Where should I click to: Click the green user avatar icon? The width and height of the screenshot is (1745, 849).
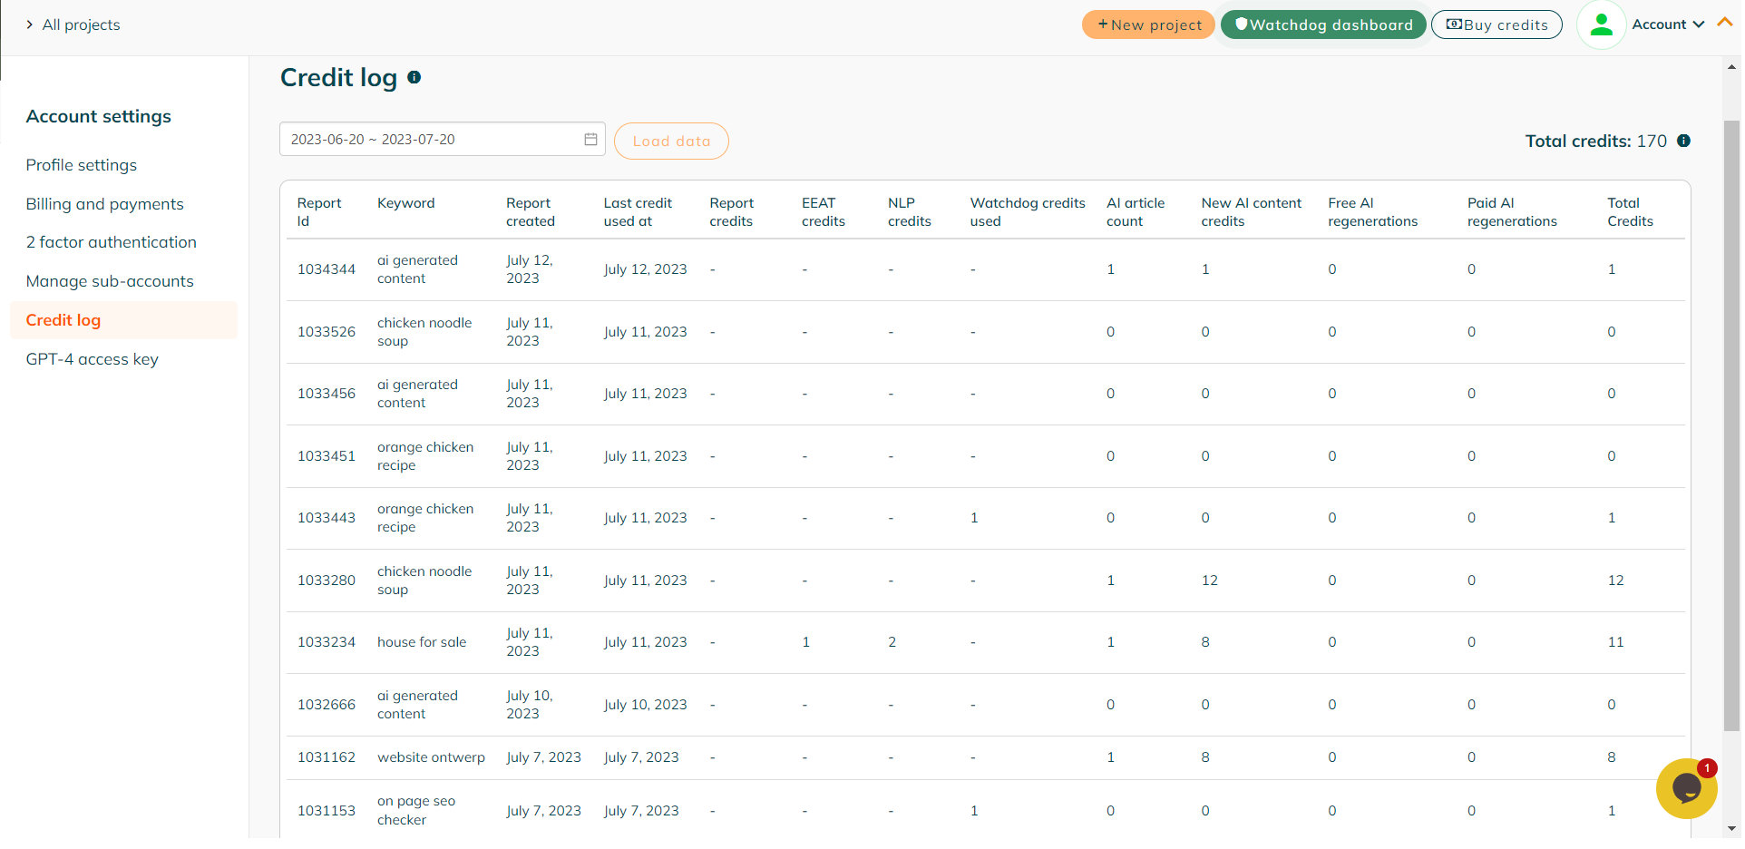point(1602,24)
